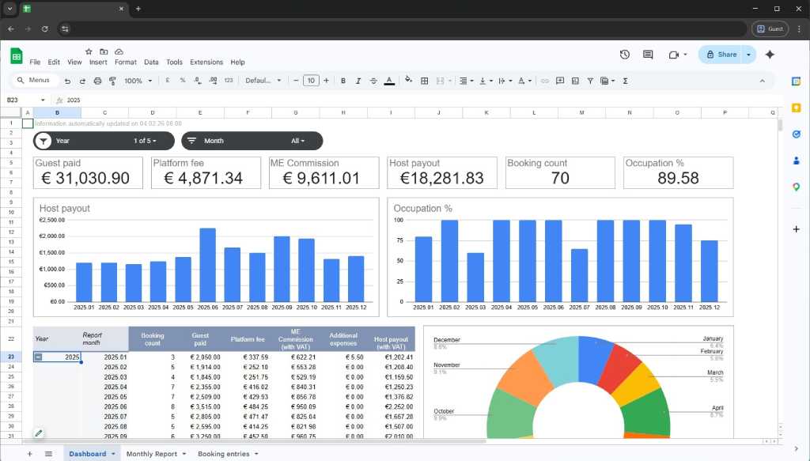
Task: Open text wrapping dropdown
Action: click(x=505, y=81)
